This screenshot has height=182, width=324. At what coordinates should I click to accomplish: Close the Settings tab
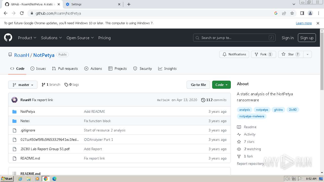[119, 4]
